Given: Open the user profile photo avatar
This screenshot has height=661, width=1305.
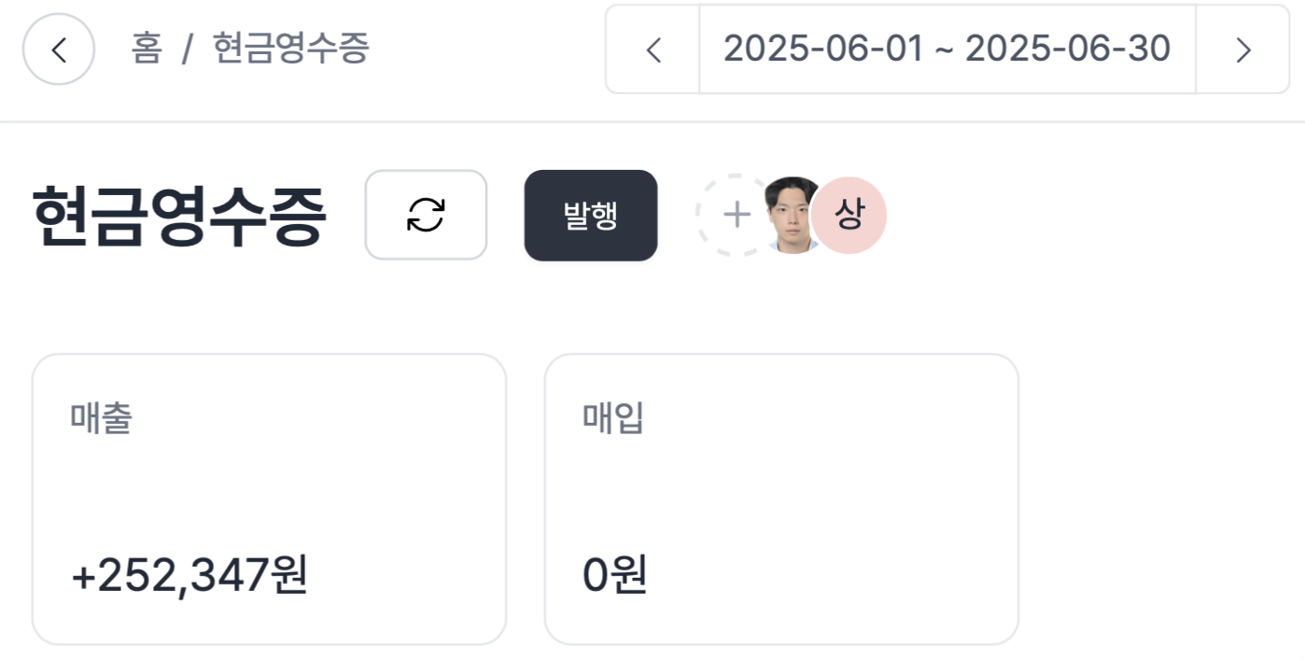Looking at the screenshot, I should pyautogui.click(x=792, y=215).
